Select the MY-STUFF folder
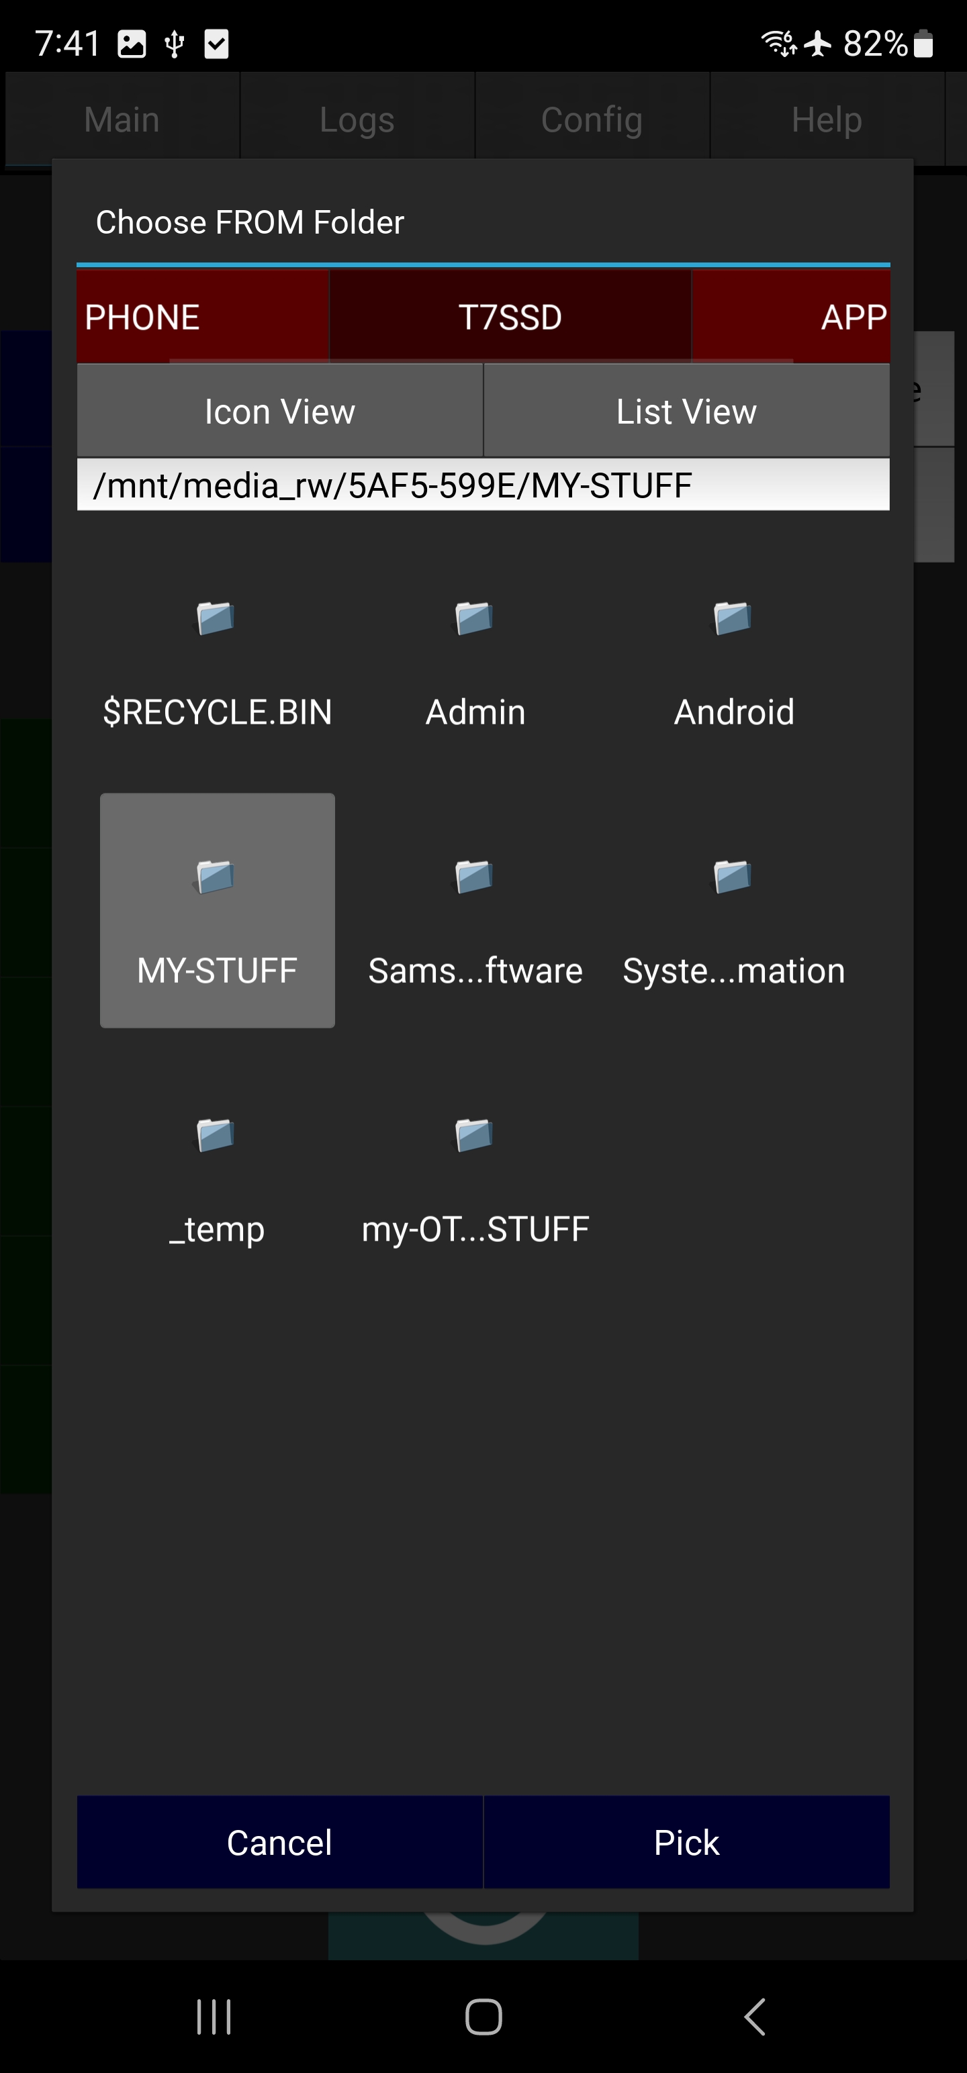This screenshot has width=967, height=2073. pyautogui.click(x=218, y=911)
